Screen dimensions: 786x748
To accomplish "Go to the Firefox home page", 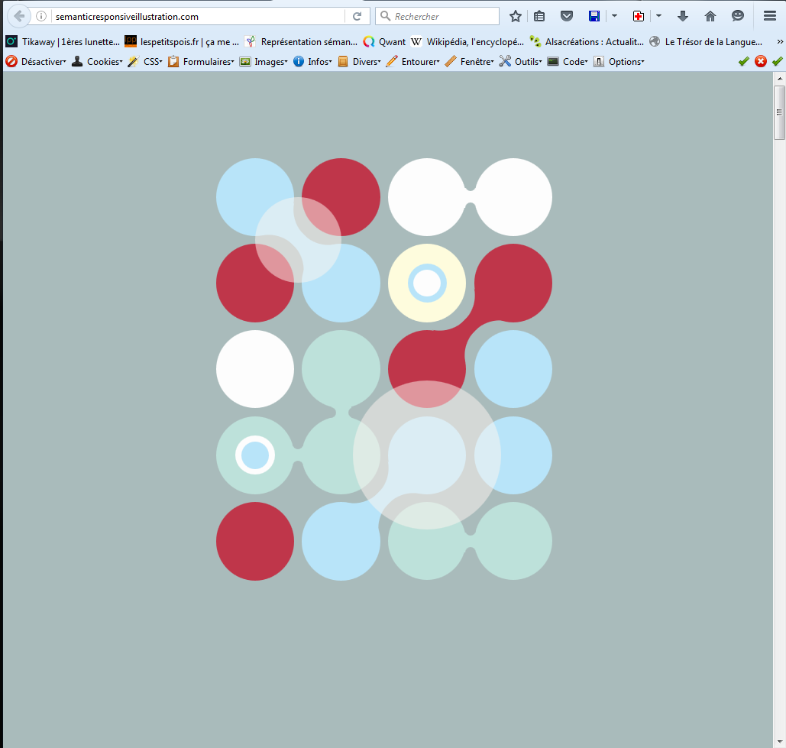I will (710, 16).
